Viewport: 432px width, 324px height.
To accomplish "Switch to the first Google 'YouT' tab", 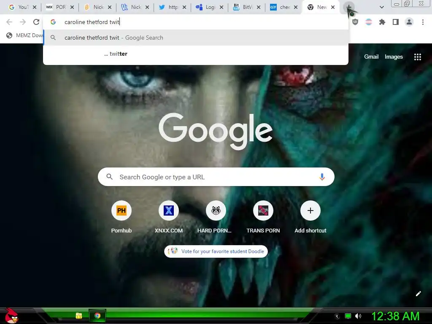I will 23,7.
